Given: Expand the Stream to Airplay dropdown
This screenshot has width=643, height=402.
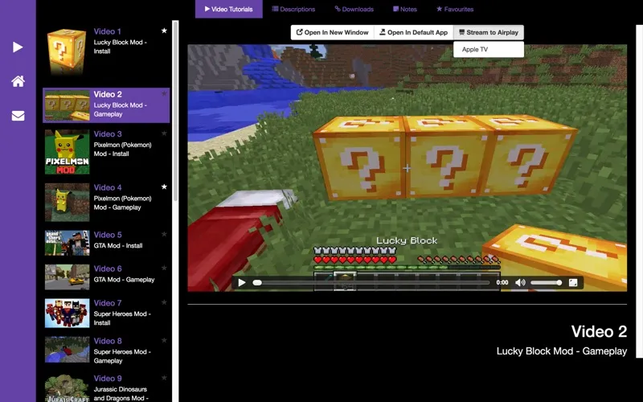Looking at the screenshot, I should click(489, 32).
